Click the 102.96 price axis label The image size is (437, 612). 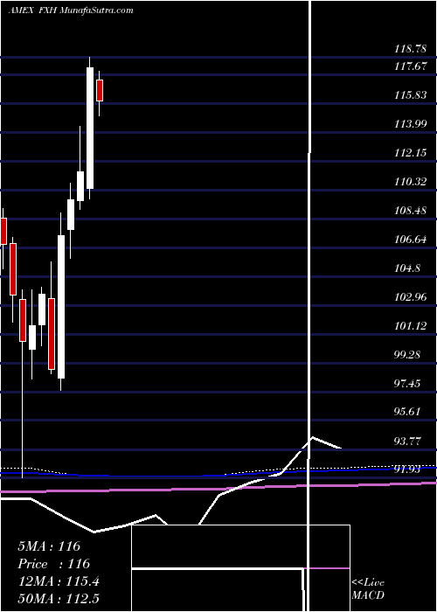tap(410, 297)
